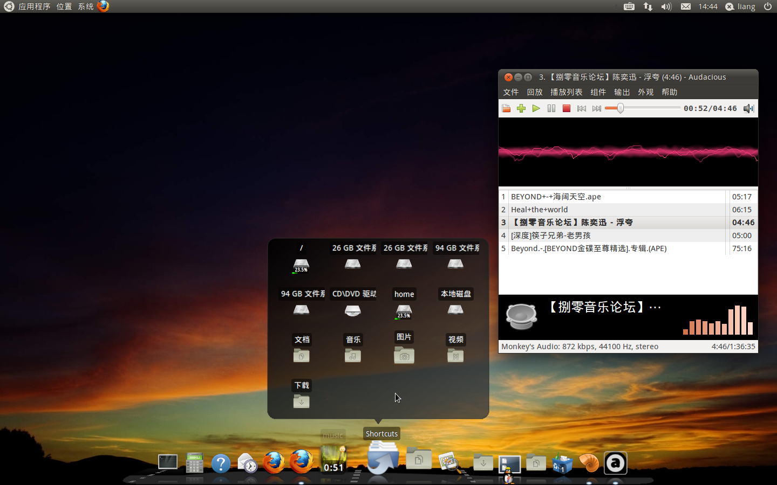Open the mail envelope indicator

tap(686, 6)
